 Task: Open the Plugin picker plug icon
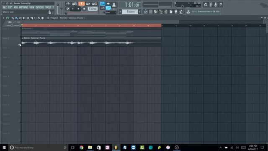point(176,12)
